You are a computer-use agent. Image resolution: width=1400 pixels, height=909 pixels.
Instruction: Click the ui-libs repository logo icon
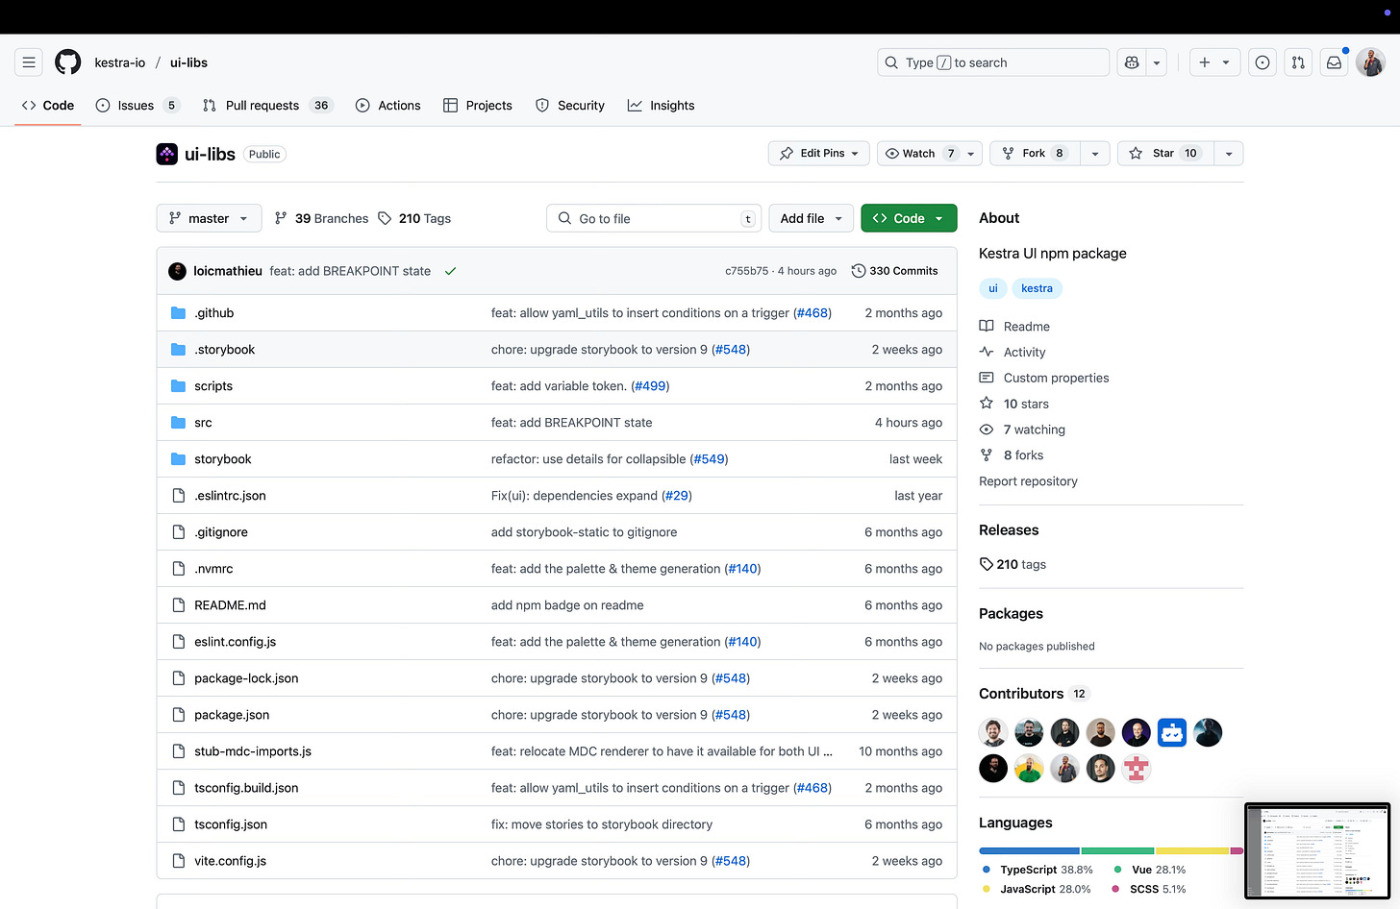point(167,154)
